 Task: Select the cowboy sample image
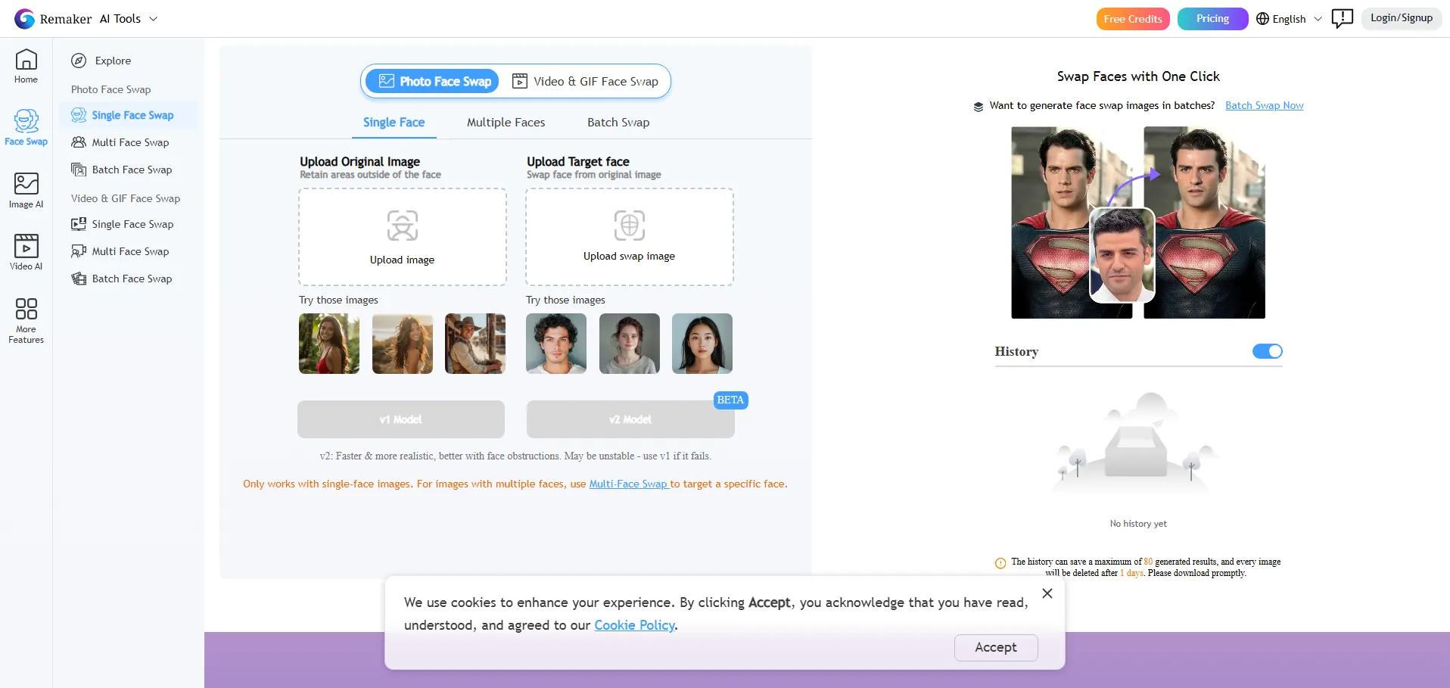coord(475,344)
